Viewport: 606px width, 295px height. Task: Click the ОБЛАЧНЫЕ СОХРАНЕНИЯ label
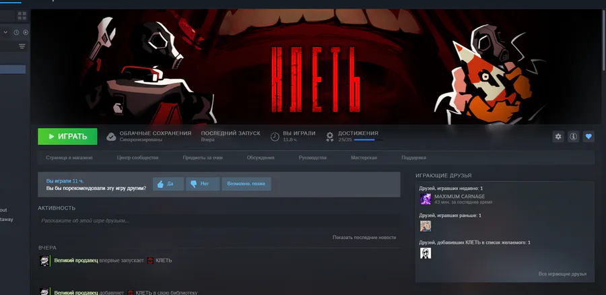[x=156, y=133]
